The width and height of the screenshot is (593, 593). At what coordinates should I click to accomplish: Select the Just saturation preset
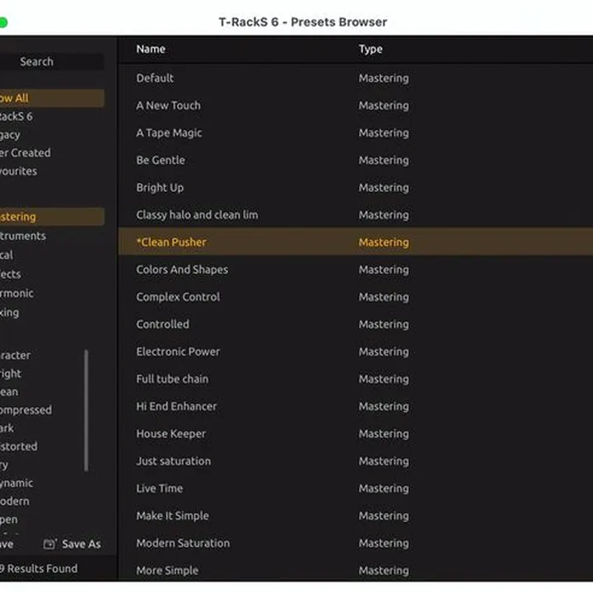(356, 461)
